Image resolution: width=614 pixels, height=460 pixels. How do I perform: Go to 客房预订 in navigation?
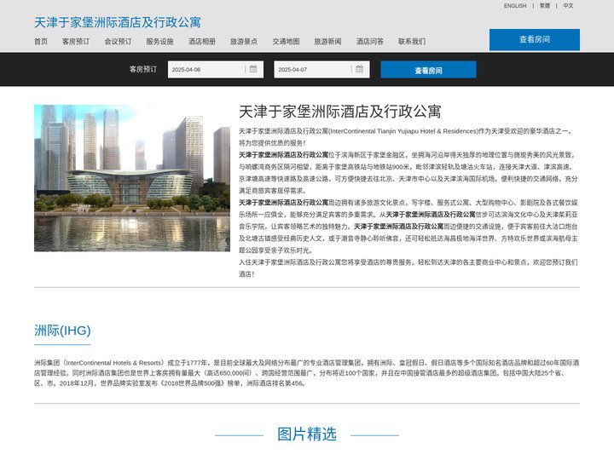(76, 42)
